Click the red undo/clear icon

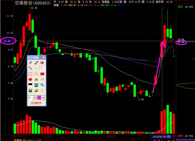tap(42, 63)
